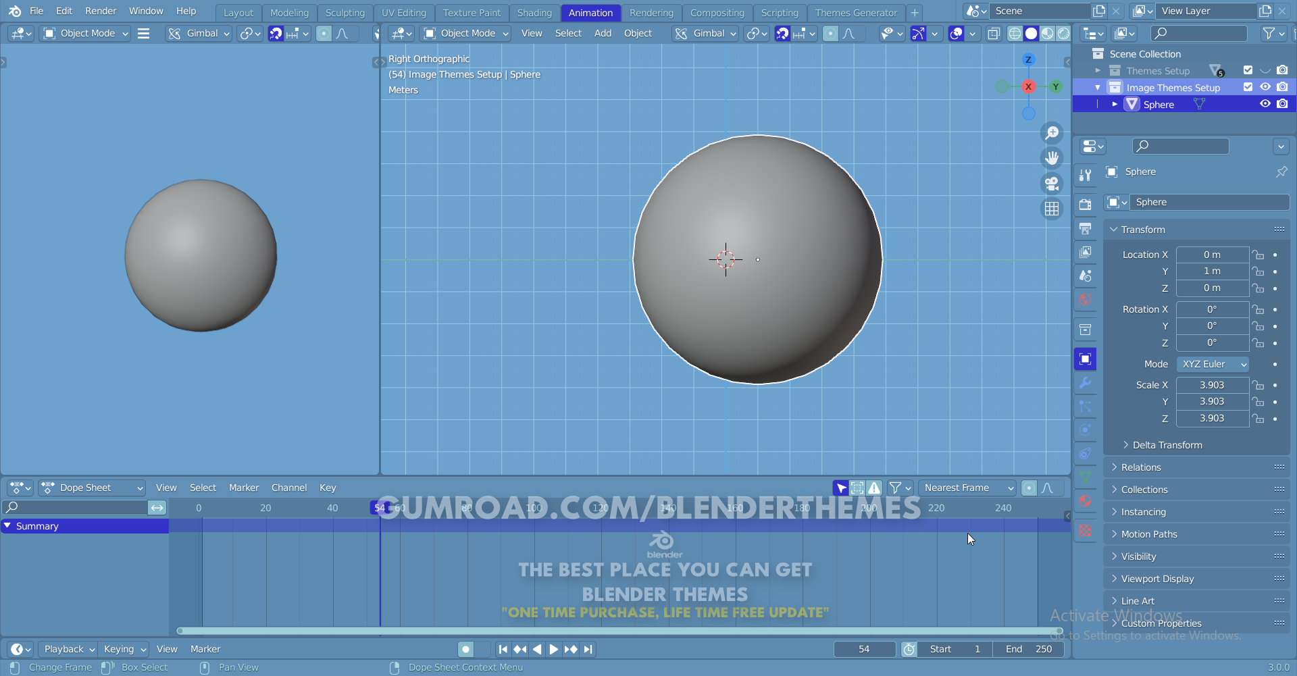The height and width of the screenshot is (676, 1297).
Task: Open the Output properties tab
Action: pyautogui.click(x=1086, y=228)
